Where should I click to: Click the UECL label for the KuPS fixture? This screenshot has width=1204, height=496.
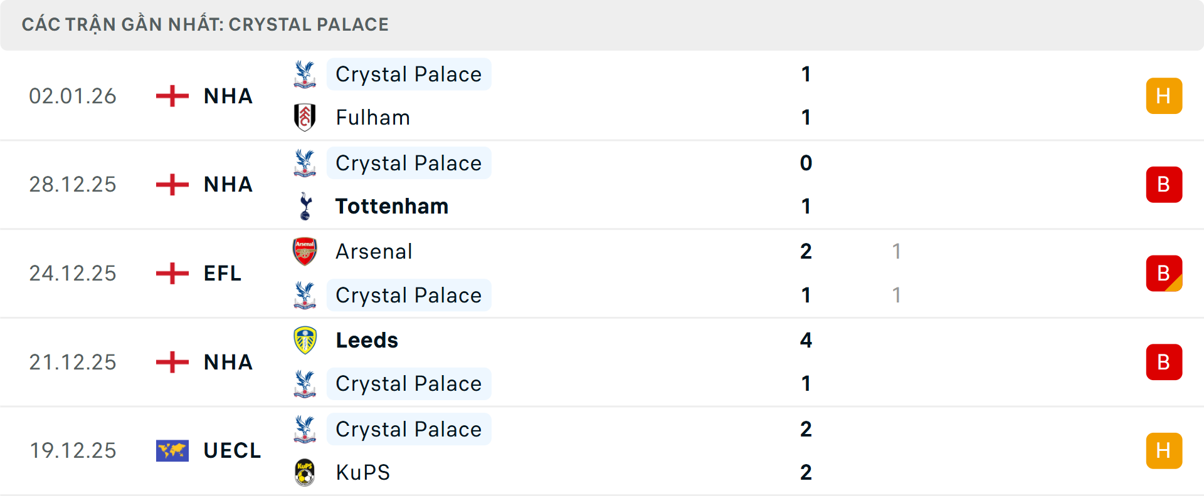(232, 450)
